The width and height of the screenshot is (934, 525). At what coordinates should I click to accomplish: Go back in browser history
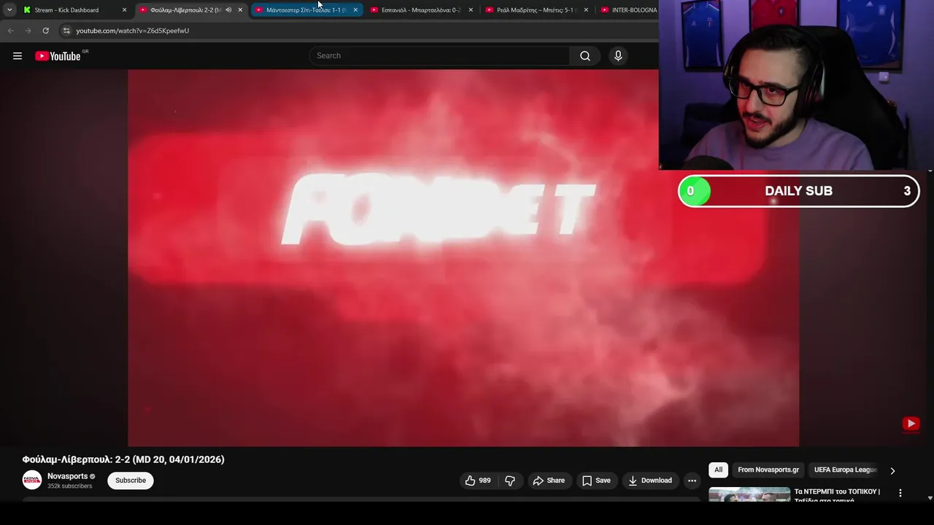click(10, 31)
